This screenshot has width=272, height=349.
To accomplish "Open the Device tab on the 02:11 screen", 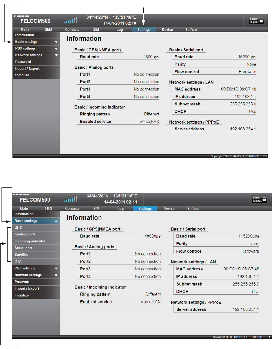I will tap(169, 209).
